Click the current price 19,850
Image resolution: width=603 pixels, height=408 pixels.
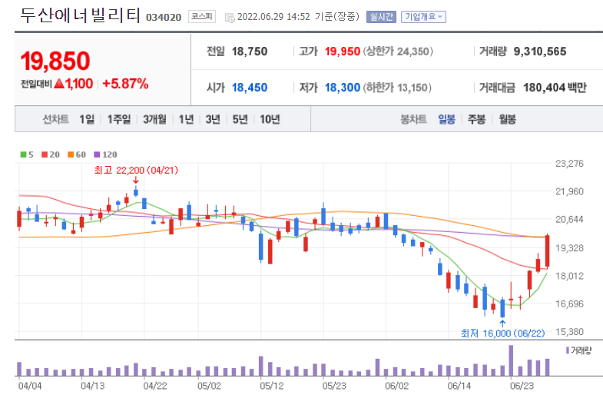[55, 61]
